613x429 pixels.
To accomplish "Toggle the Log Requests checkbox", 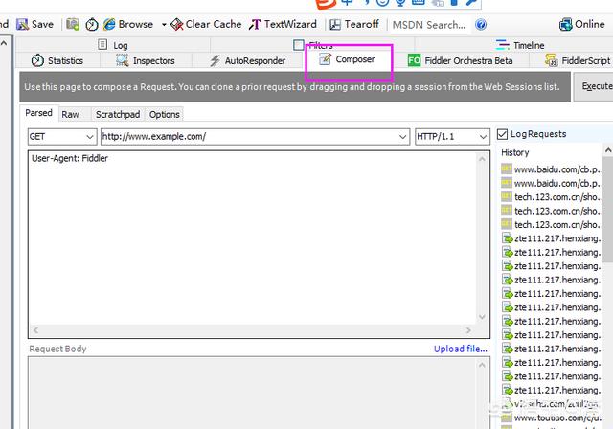I will (502, 134).
